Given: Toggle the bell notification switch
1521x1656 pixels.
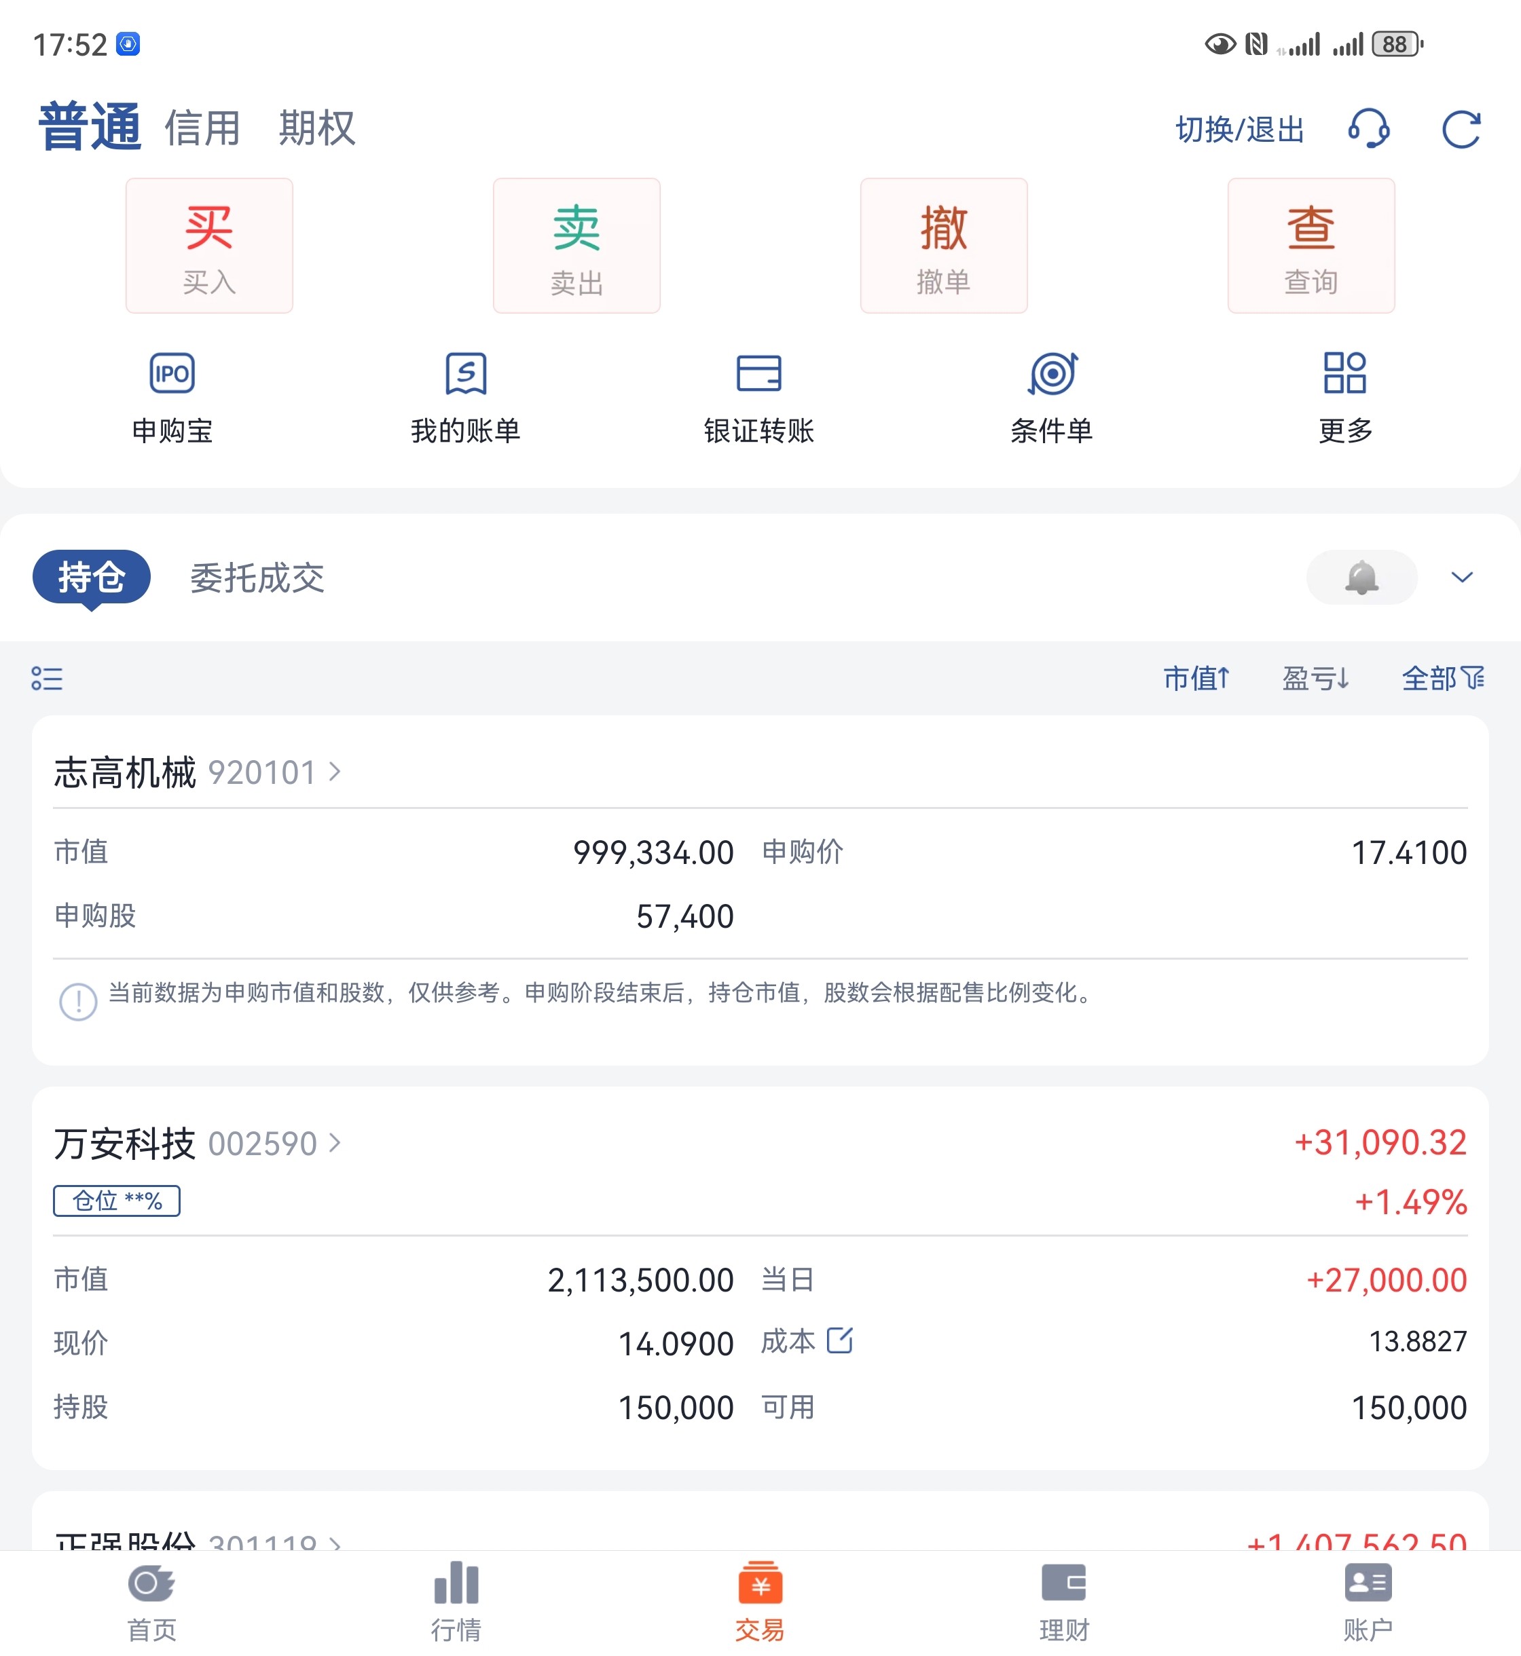Looking at the screenshot, I should 1361,577.
